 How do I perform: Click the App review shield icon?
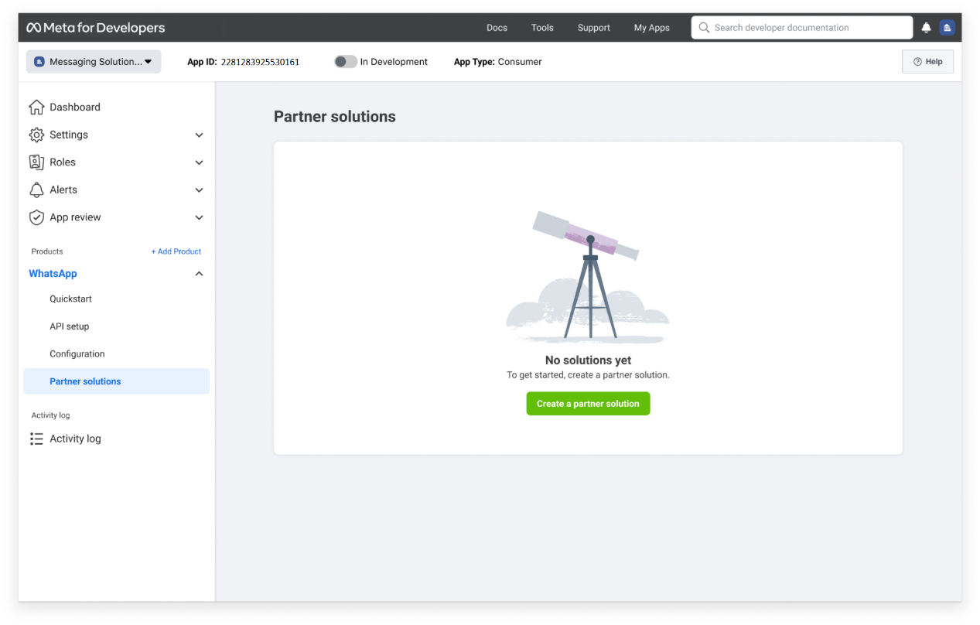click(x=36, y=217)
